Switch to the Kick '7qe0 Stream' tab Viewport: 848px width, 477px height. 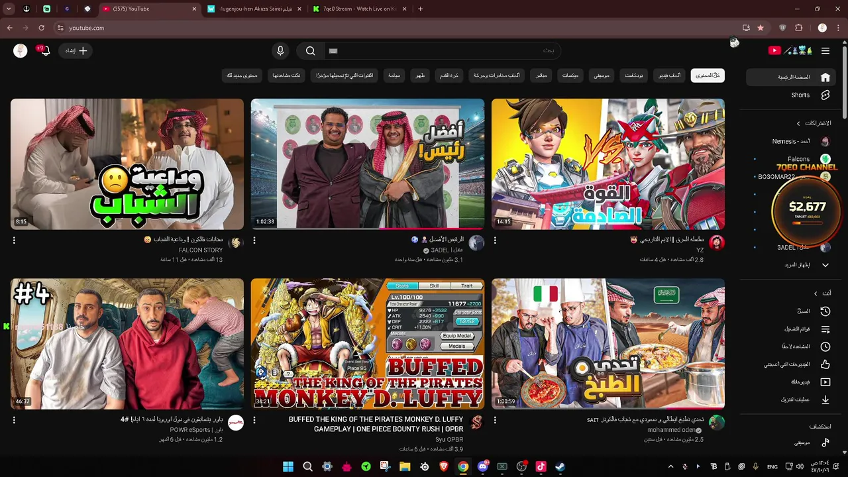click(360, 9)
